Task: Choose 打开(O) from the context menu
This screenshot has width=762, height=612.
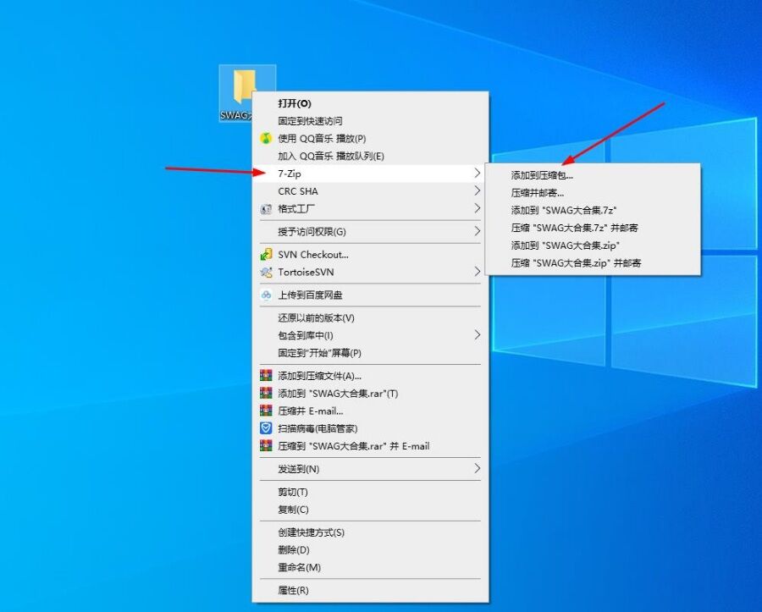Action: click(370, 103)
